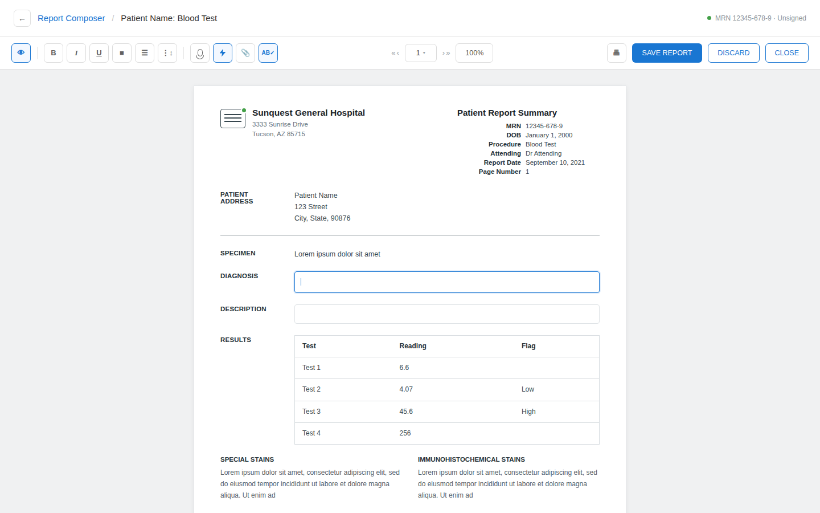Viewport: 820px width, 513px height.
Task: Click the filled square toolbar button
Action: 122,53
